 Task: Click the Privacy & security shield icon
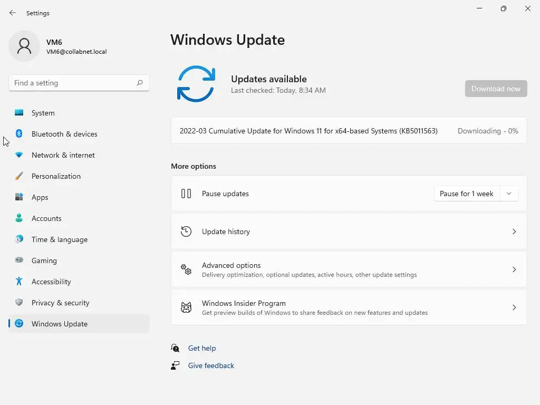pos(19,303)
